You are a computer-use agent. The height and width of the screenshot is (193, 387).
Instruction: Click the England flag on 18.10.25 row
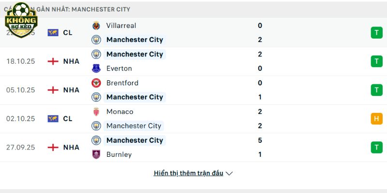(x=53, y=61)
